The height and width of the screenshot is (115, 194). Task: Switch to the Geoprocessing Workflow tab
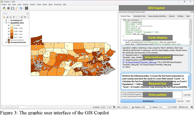[x=157, y=16]
